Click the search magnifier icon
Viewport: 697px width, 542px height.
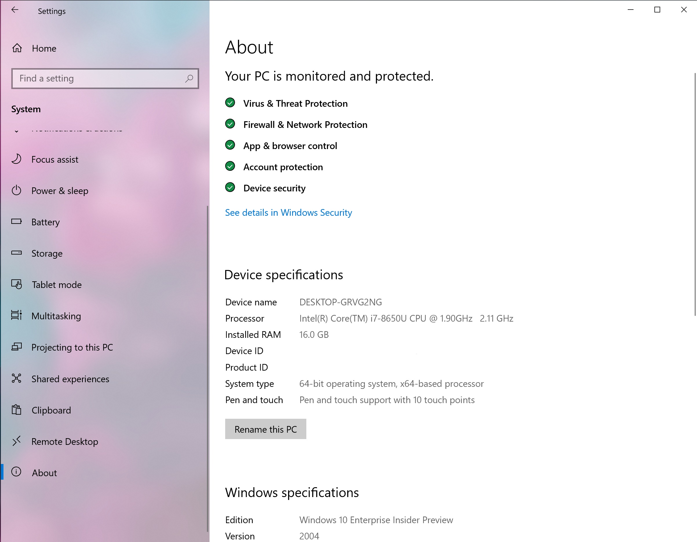(189, 78)
